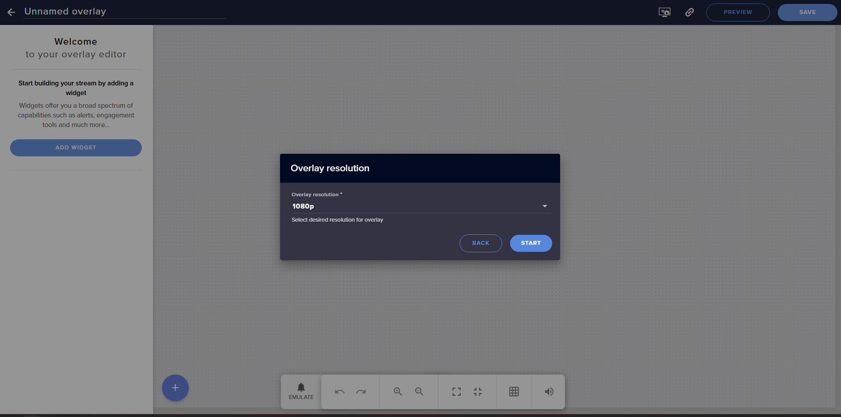Expand canvas to fullscreen
Screen dimensions: 841x417
pyautogui.click(x=456, y=392)
